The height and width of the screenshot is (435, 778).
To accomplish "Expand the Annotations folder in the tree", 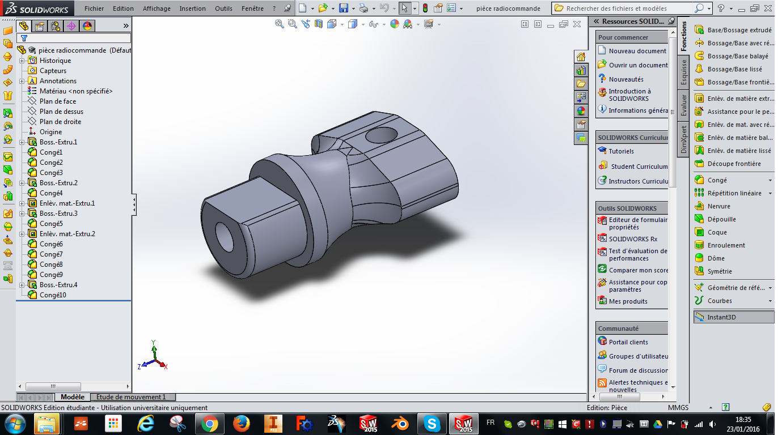I will [22, 81].
